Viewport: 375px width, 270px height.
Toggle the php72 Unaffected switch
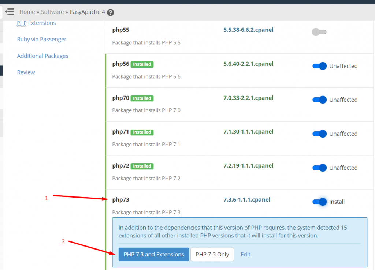(x=319, y=168)
